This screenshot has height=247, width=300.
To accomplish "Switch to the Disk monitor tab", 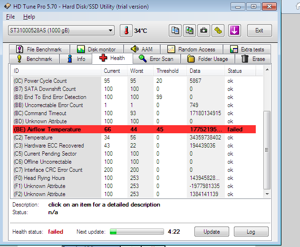I will (97, 49).
